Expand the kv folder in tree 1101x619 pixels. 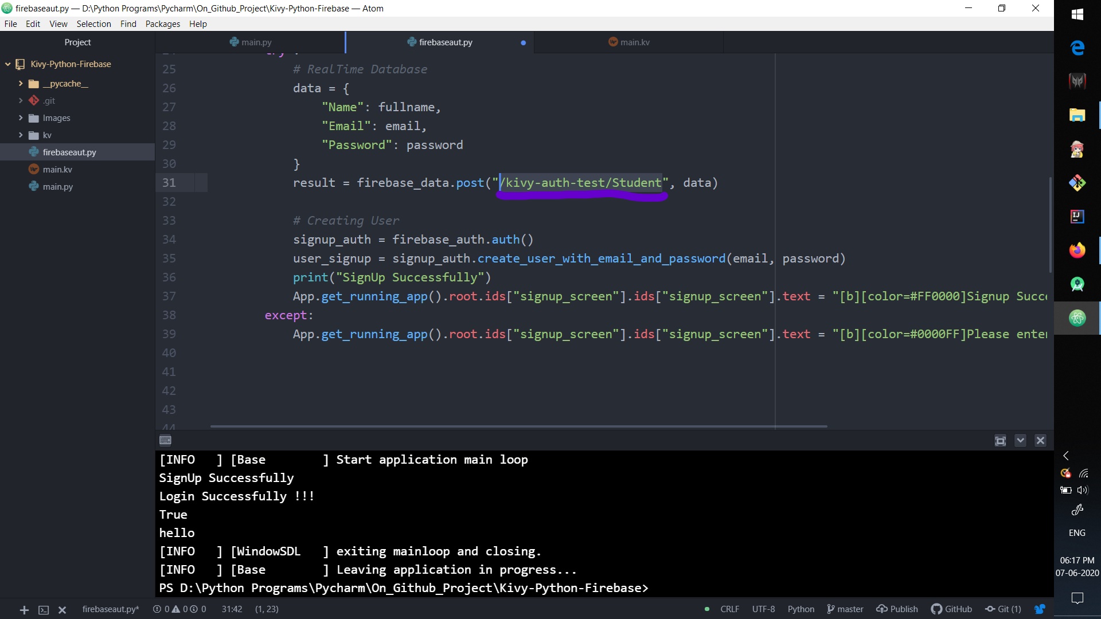coord(21,135)
